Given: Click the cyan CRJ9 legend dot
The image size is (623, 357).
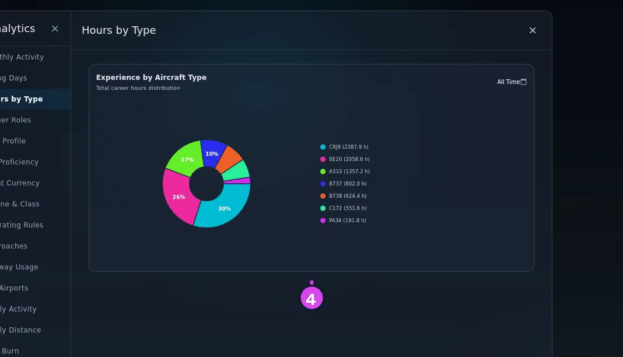Looking at the screenshot, I should (x=323, y=147).
